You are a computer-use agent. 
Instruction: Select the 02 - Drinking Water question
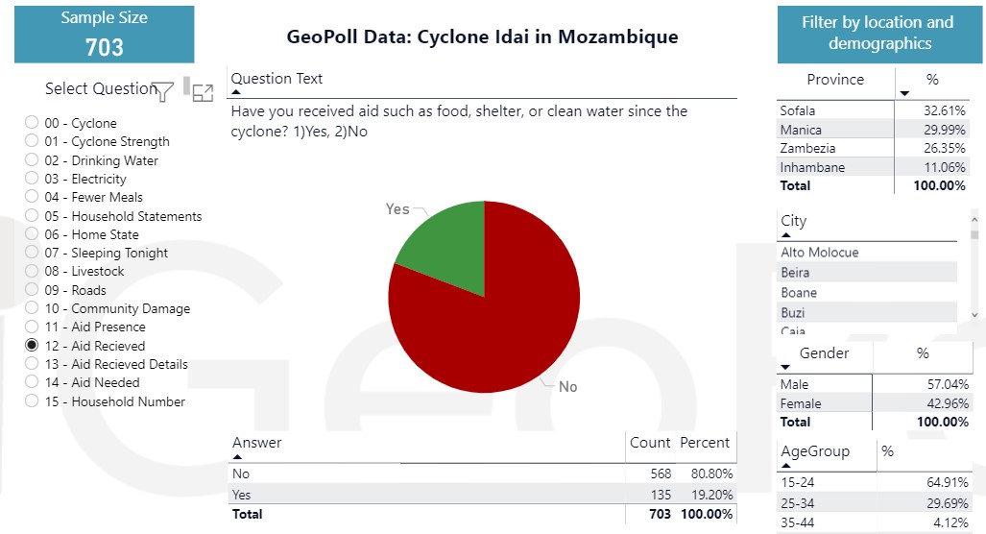[32, 160]
